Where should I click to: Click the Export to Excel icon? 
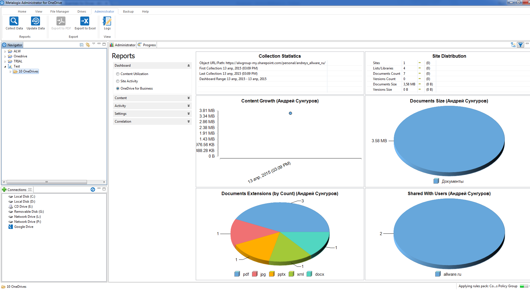click(85, 21)
